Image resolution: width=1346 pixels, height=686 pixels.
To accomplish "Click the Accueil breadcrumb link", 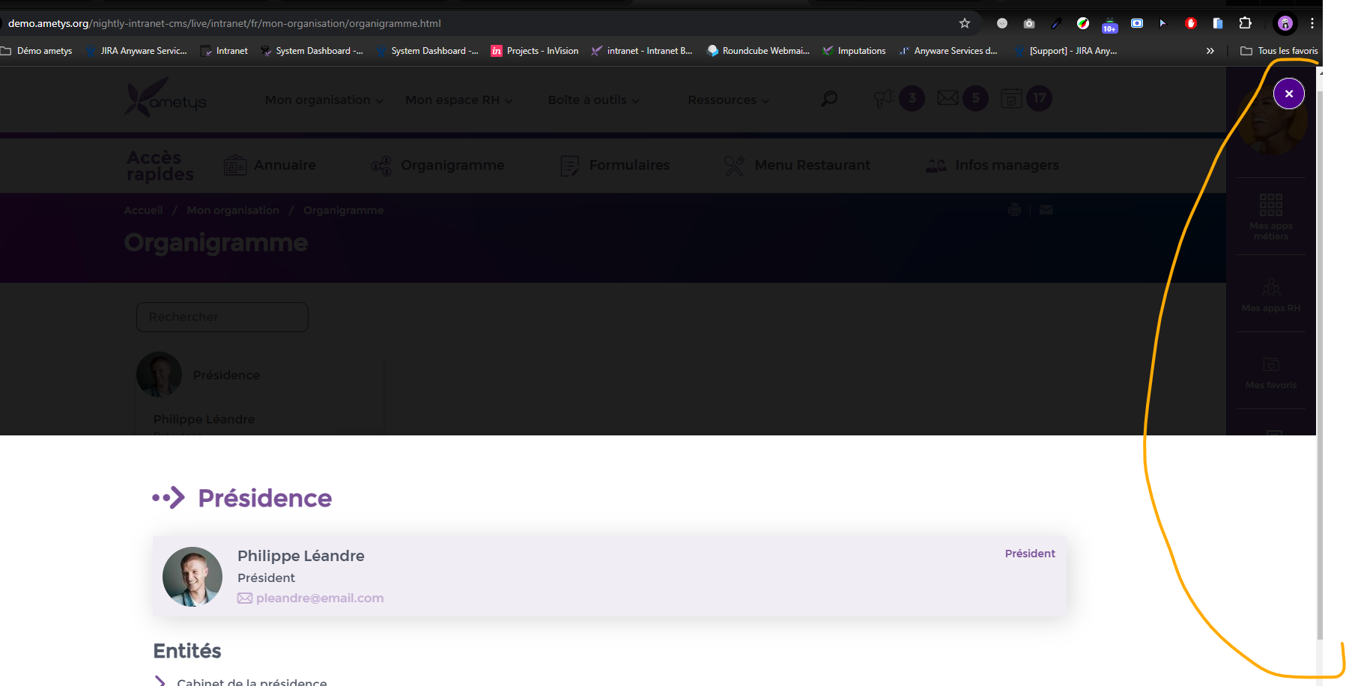I will point(143,210).
